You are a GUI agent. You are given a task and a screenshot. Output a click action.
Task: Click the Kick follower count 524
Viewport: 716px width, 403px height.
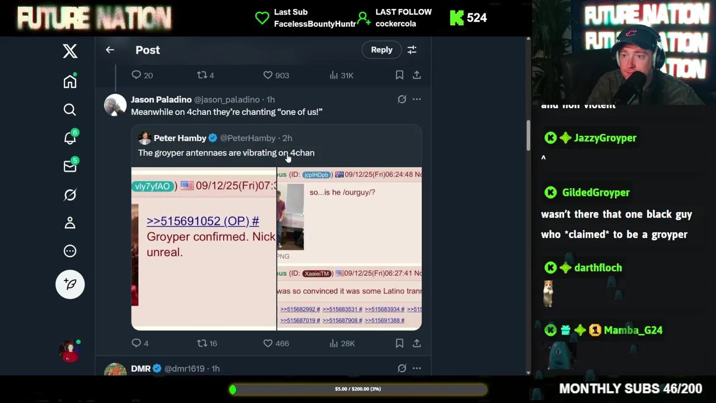469,18
